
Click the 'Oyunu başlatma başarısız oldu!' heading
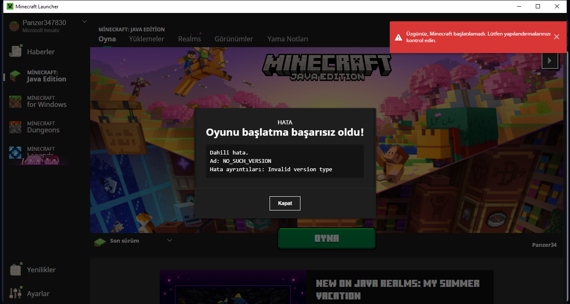285,133
